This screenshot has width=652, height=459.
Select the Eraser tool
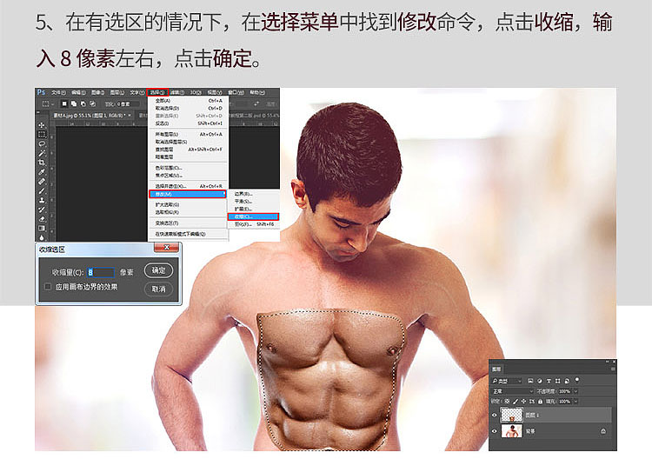click(42, 219)
